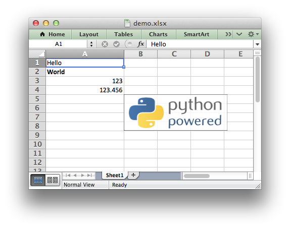Cancel the cell entry with X icon
This screenshot has width=290, height=229.
tap(105, 44)
